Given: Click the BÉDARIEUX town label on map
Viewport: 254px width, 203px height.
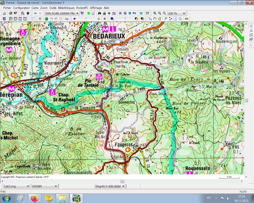Looking at the screenshot, I should pyautogui.click(x=109, y=36).
